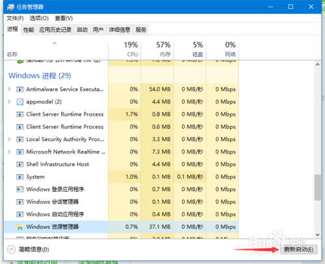Select the Shell Infrastructure Host row
325x264 pixels.
pos(122,165)
